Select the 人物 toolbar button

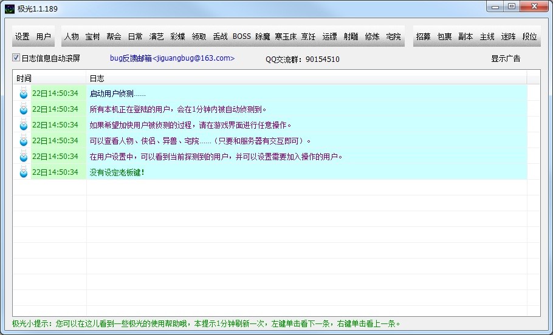tap(72, 36)
